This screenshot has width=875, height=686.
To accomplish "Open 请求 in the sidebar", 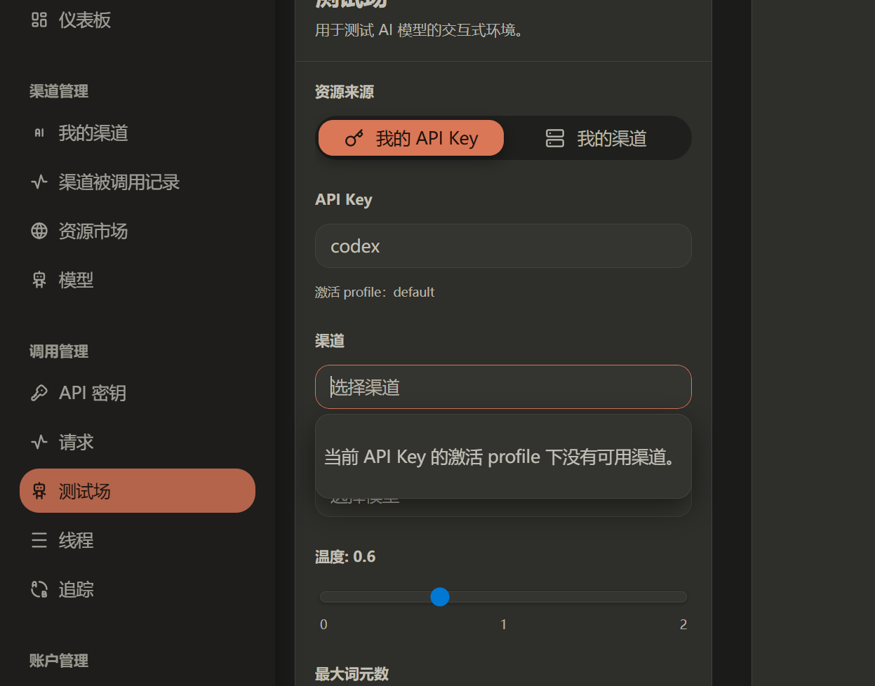I will click(138, 442).
